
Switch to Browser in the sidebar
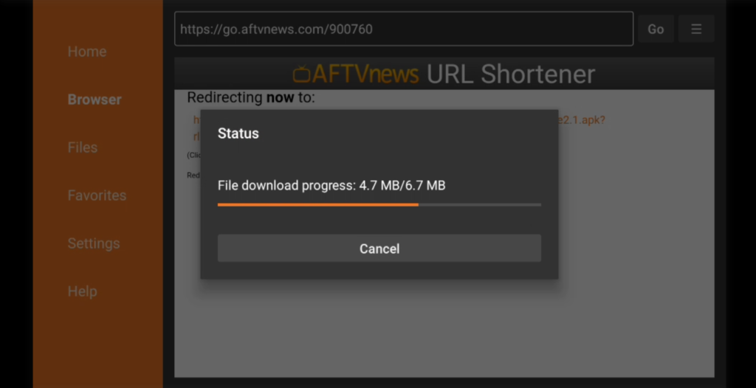click(x=94, y=100)
